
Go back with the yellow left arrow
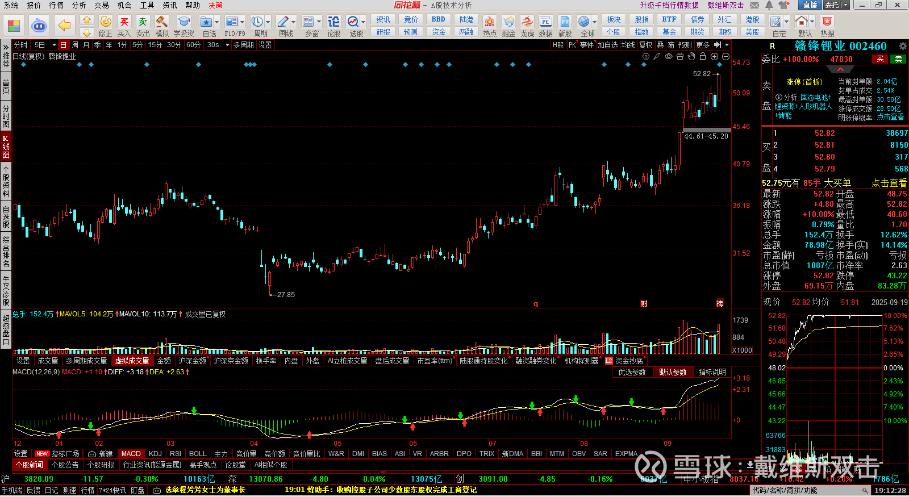[65, 26]
